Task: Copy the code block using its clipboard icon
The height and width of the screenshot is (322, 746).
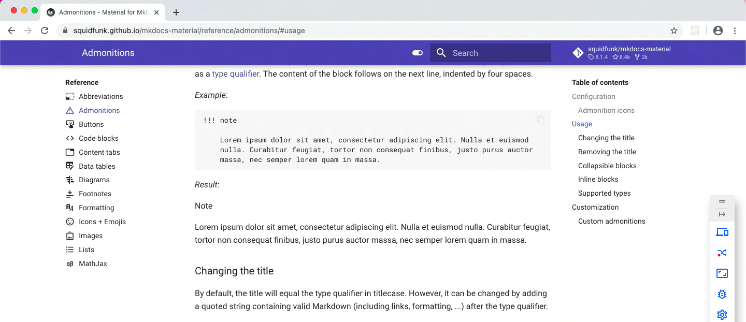Action: (x=540, y=120)
